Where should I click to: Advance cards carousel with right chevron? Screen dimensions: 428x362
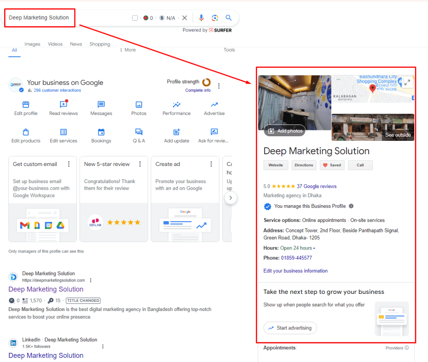click(231, 198)
